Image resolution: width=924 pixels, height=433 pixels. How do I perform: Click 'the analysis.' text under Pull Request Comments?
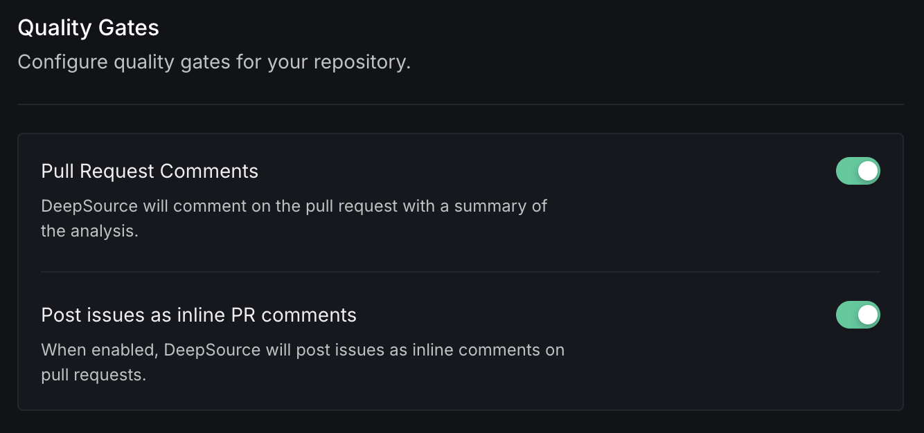[89, 231]
